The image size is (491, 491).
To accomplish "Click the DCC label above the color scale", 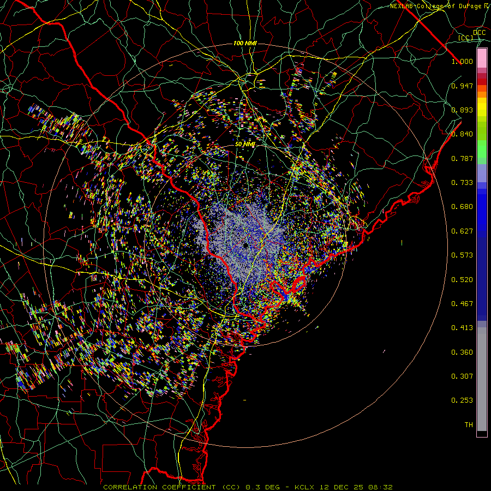I will coord(479,33).
